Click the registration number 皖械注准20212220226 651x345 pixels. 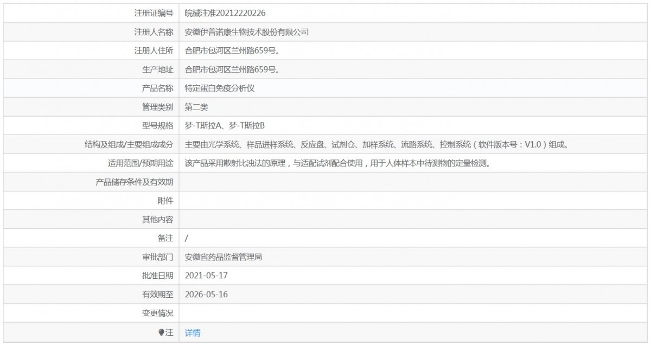tap(225, 13)
